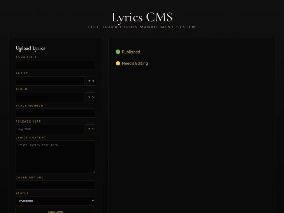This screenshot has width=284, height=213.
Task: Click the Lyrics Content textarea
Action: pyautogui.click(x=55, y=157)
